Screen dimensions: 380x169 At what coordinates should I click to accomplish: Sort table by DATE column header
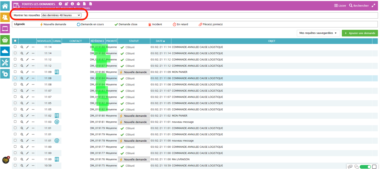tap(160, 41)
